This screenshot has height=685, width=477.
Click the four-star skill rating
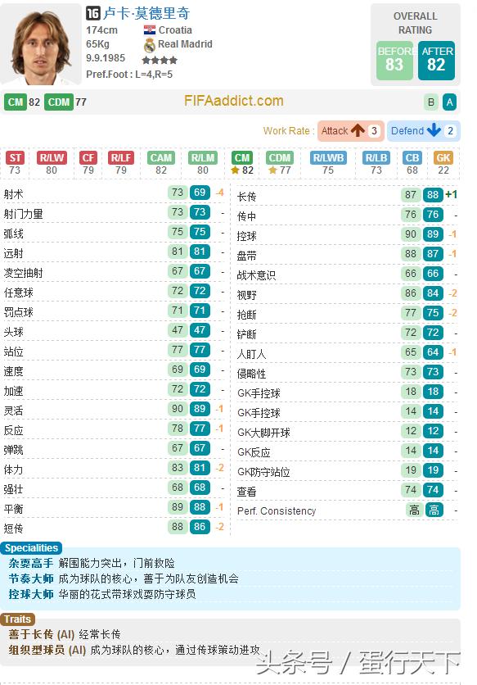pyautogui.click(x=160, y=61)
